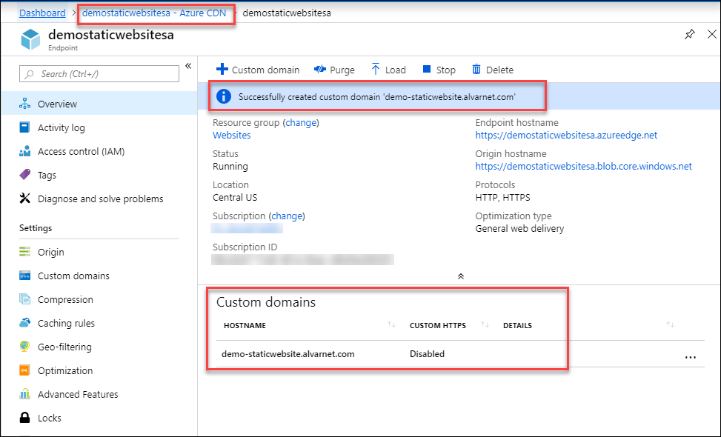Viewport: 721px width, 437px height.
Task: Pin the endpoint blade to the dashboard
Action: point(689,34)
